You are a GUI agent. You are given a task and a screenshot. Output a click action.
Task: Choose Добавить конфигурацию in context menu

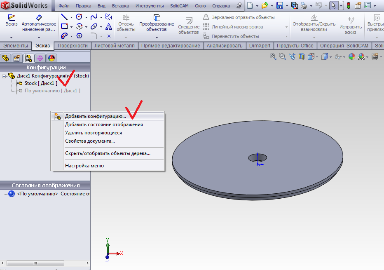click(x=108, y=116)
